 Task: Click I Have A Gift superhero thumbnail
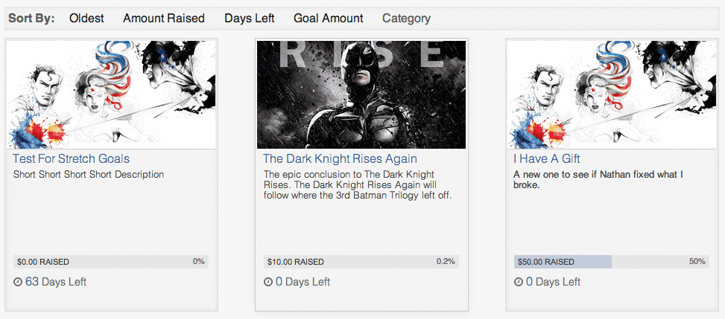pyautogui.click(x=612, y=94)
